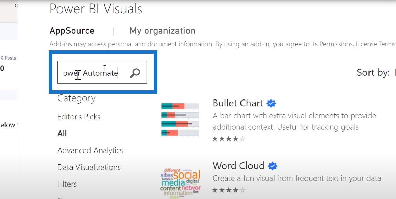Viewport: 396px width, 199px height.
Task: Click the magnifier search icon
Action: pyautogui.click(x=135, y=73)
